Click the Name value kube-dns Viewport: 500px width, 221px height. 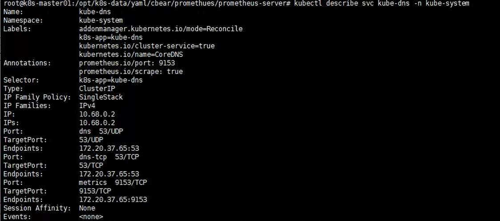pos(95,12)
